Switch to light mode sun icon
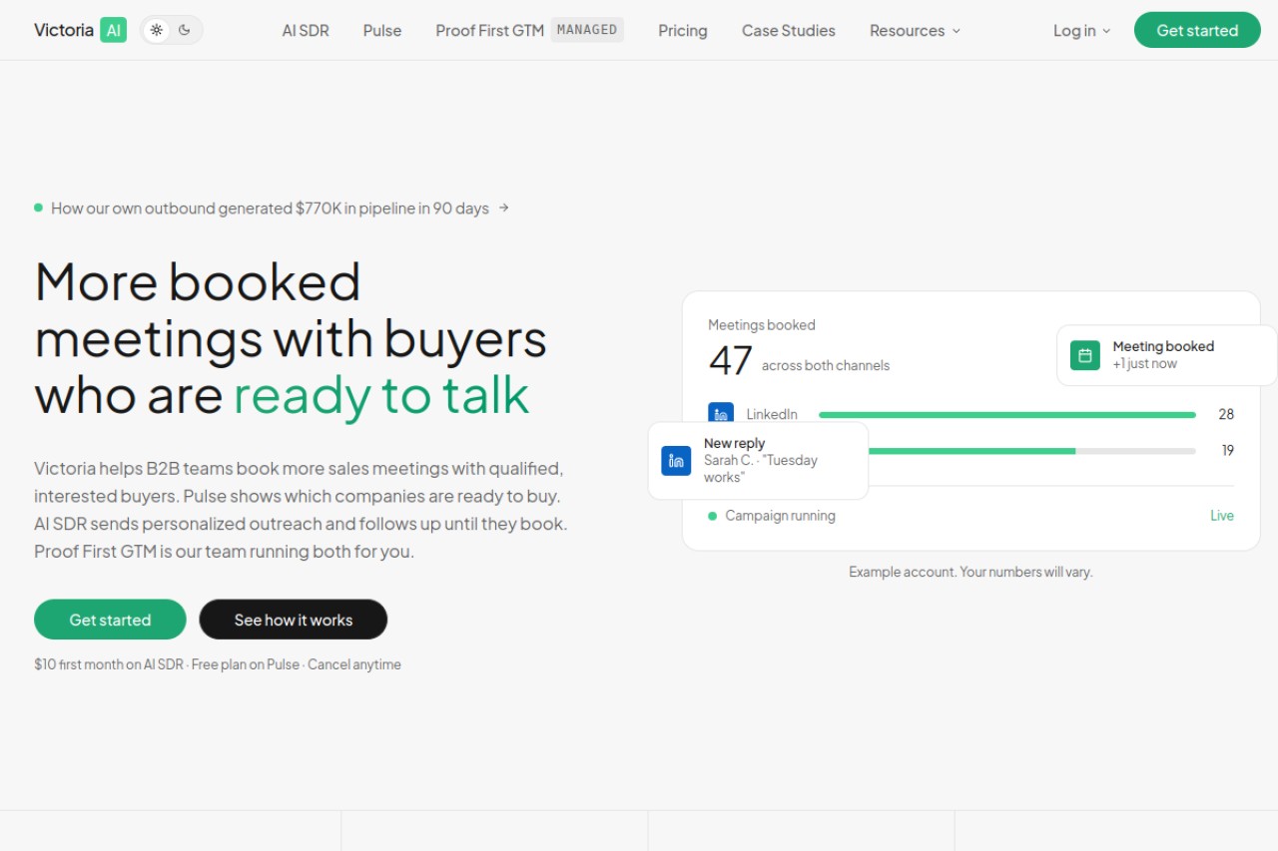The width and height of the screenshot is (1278, 851). (x=157, y=30)
